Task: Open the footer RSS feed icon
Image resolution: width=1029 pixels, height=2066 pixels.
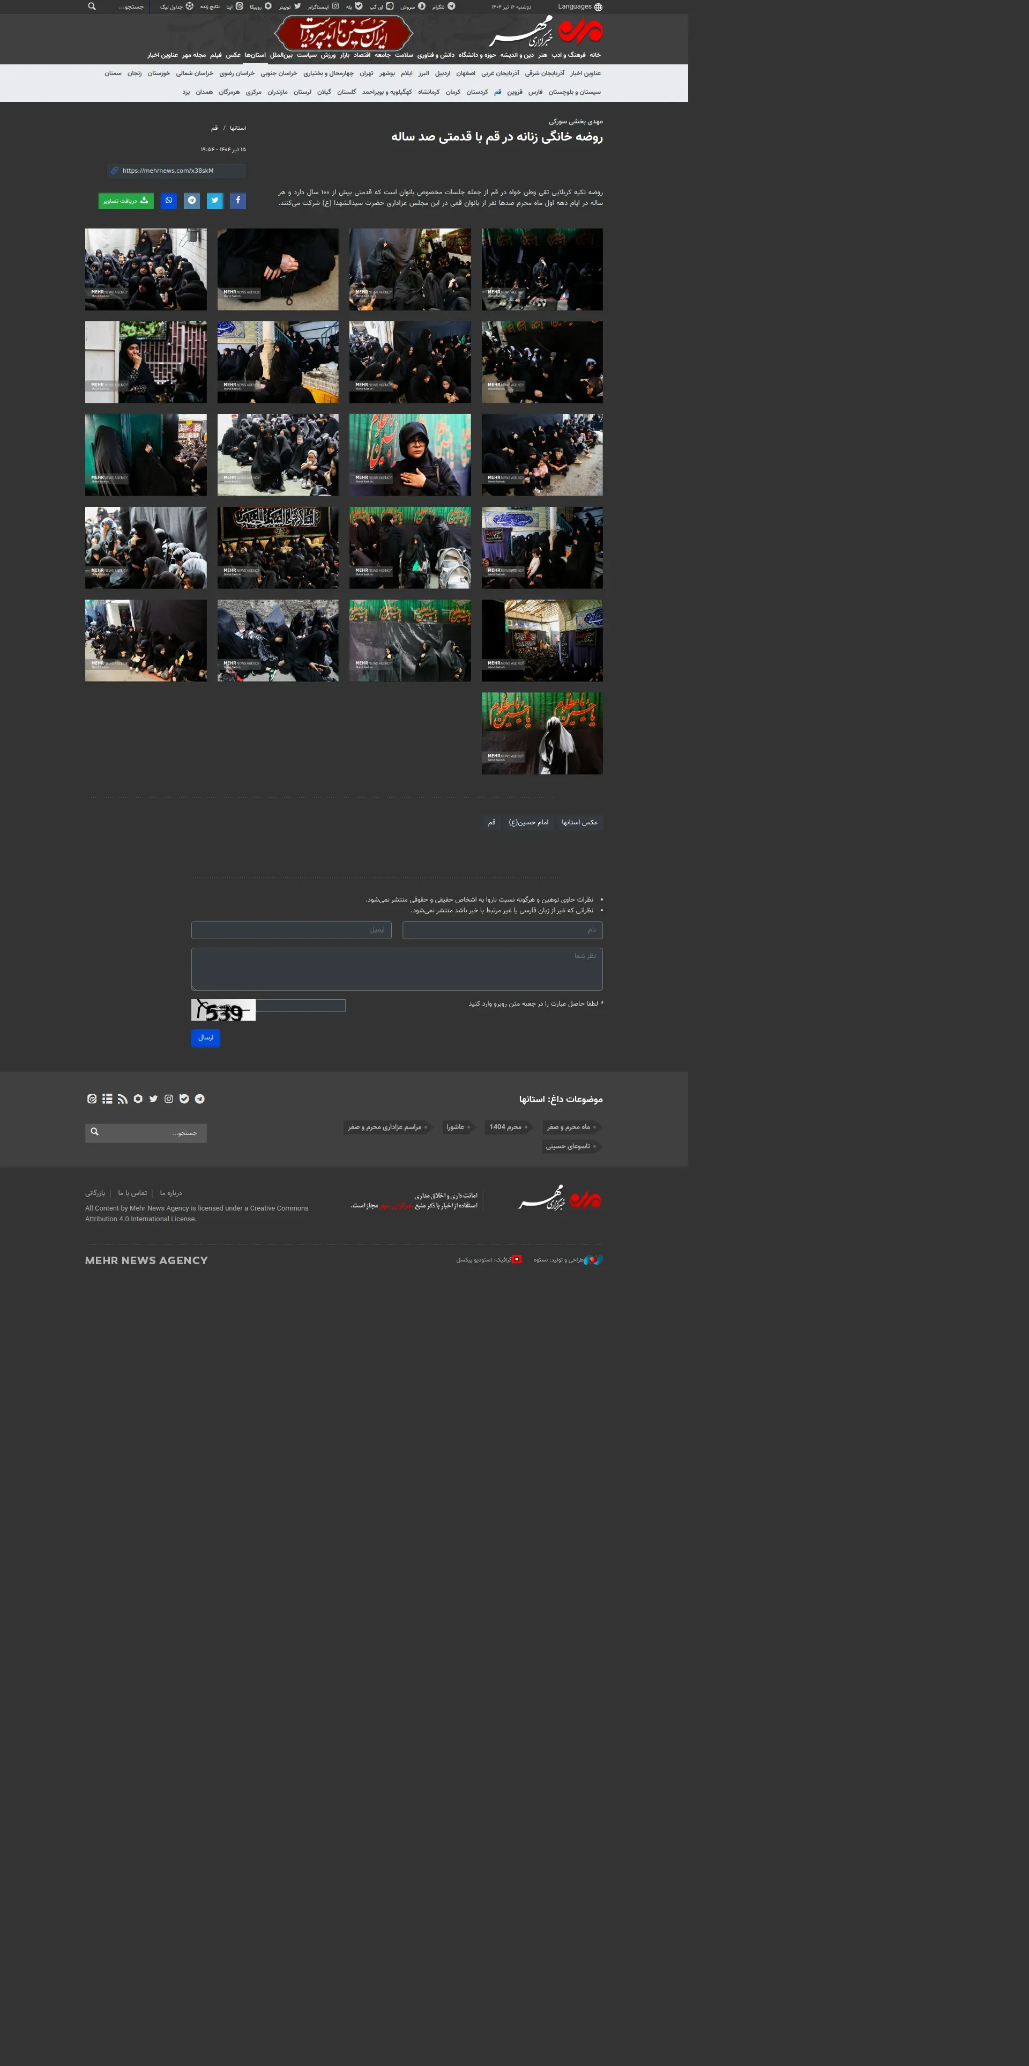Action: pyautogui.click(x=123, y=1099)
